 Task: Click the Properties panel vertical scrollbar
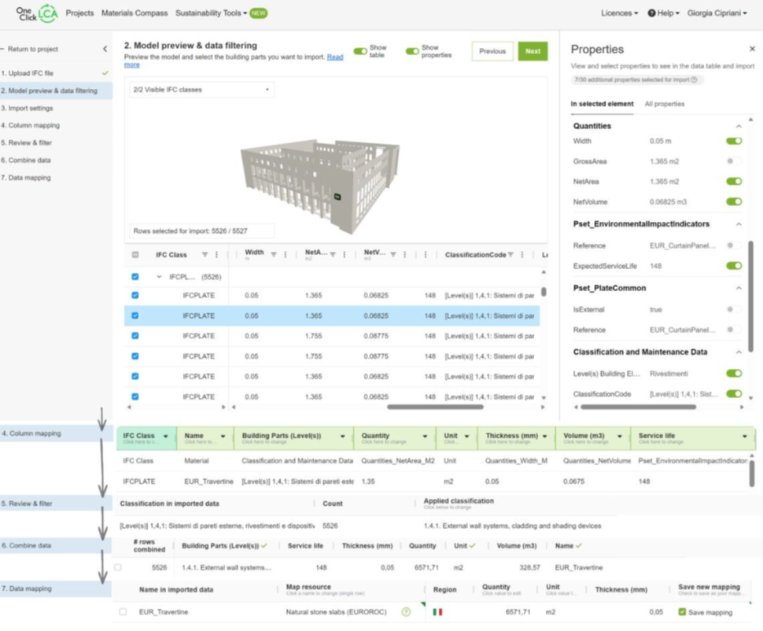tap(750, 296)
